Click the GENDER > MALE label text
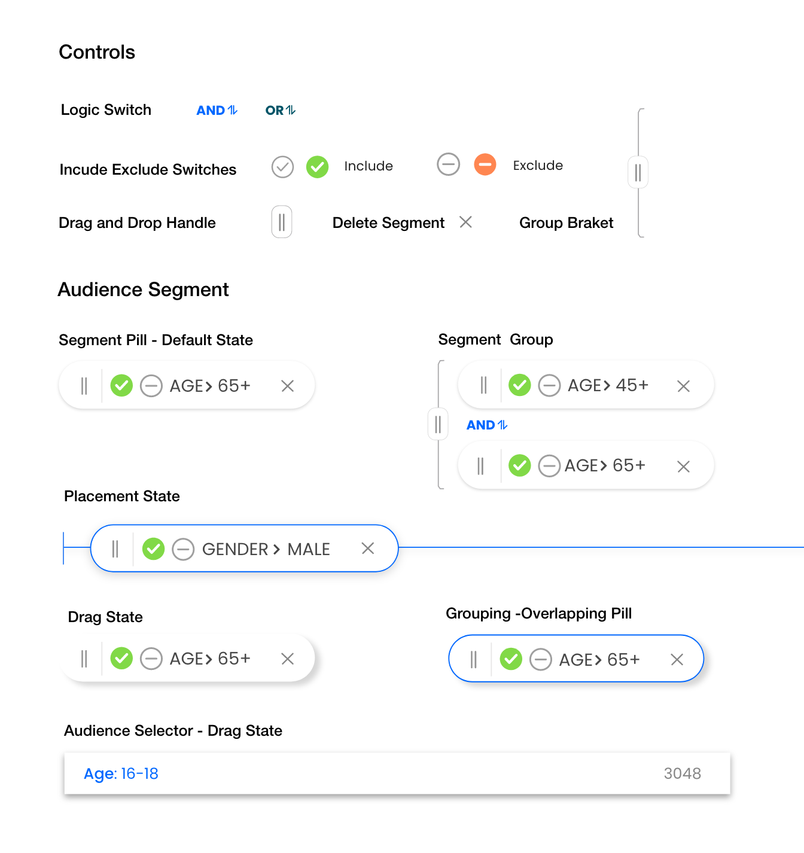804x853 pixels. click(266, 549)
